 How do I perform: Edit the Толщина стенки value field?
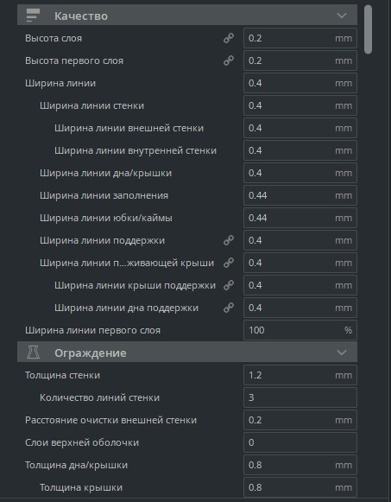tap(300, 375)
